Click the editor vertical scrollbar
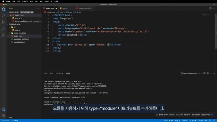Image resolution: width=217 pixels, height=122 pixels. (216, 31)
